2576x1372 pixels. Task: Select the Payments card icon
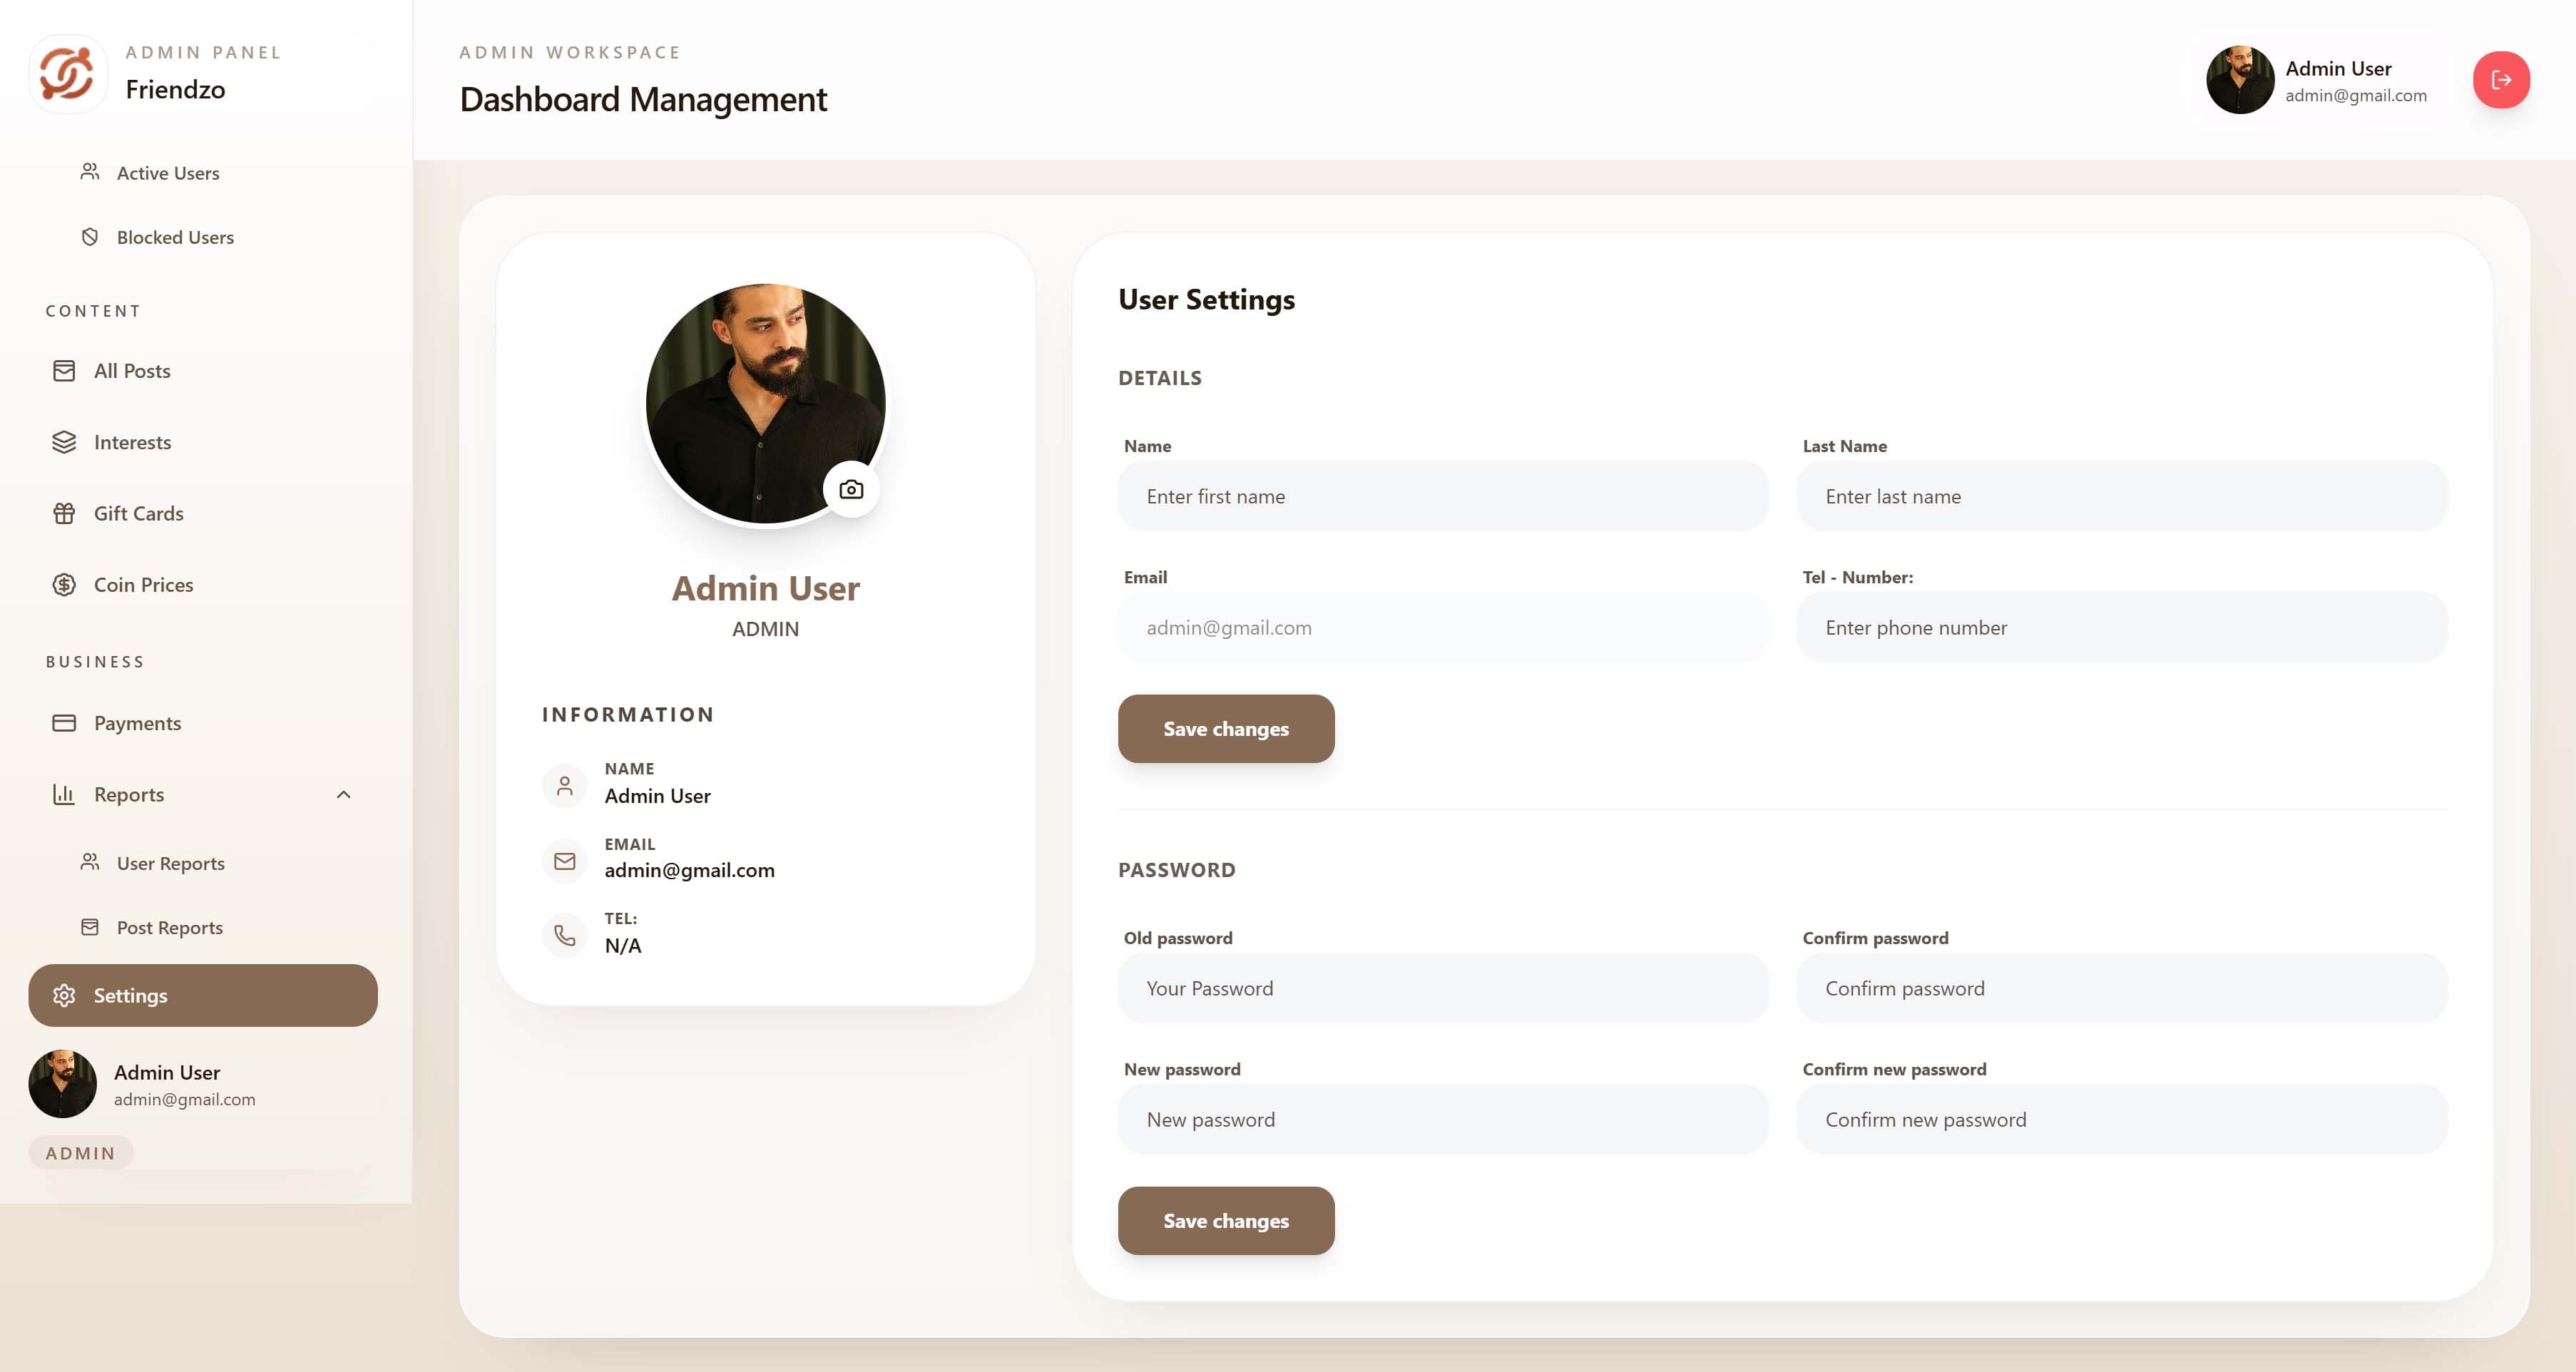pyautogui.click(x=64, y=722)
